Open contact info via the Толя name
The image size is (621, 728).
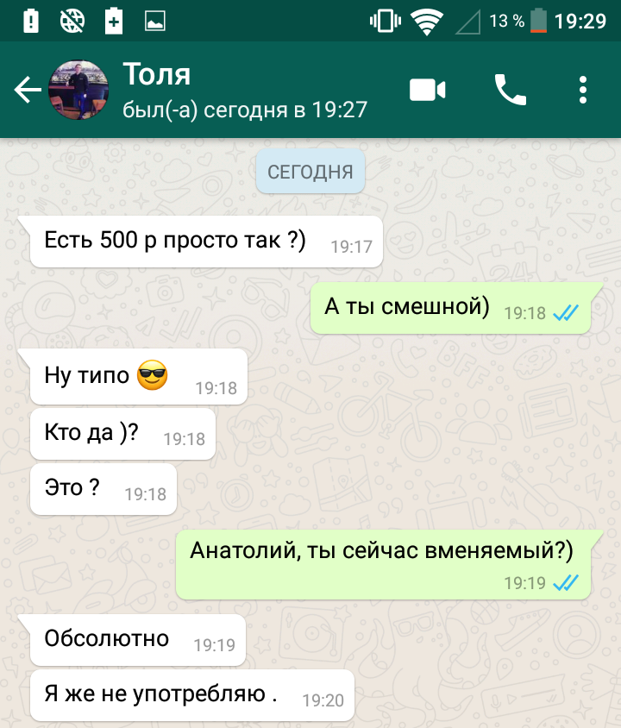156,74
